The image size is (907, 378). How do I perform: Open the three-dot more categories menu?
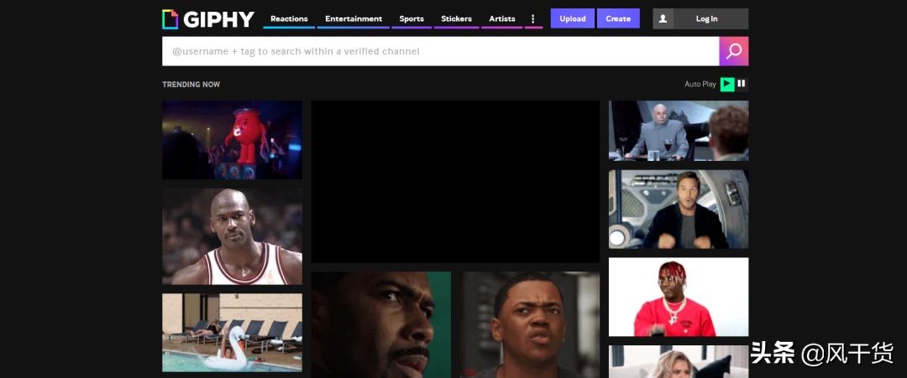point(532,18)
